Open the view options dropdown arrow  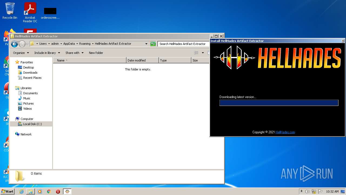coord(203,53)
